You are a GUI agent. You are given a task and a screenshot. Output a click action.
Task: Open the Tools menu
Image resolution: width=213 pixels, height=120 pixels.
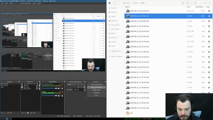(34, 3)
